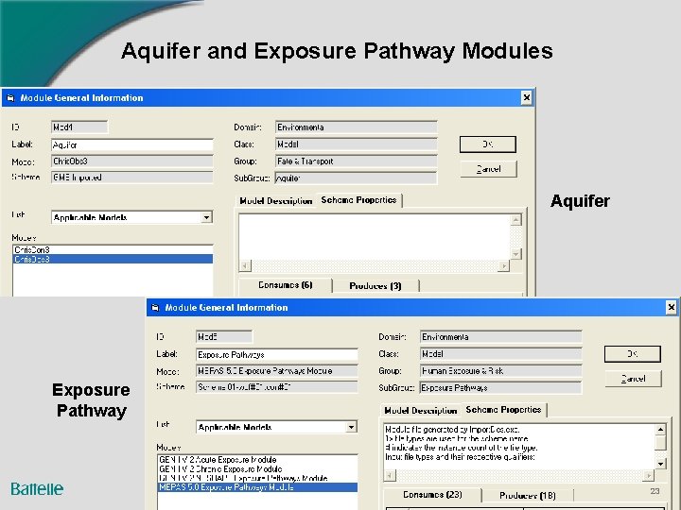Click scroll left arrow in Exposure Pathways description box
Viewport: 681px width, 510px height.
[390, 475]
